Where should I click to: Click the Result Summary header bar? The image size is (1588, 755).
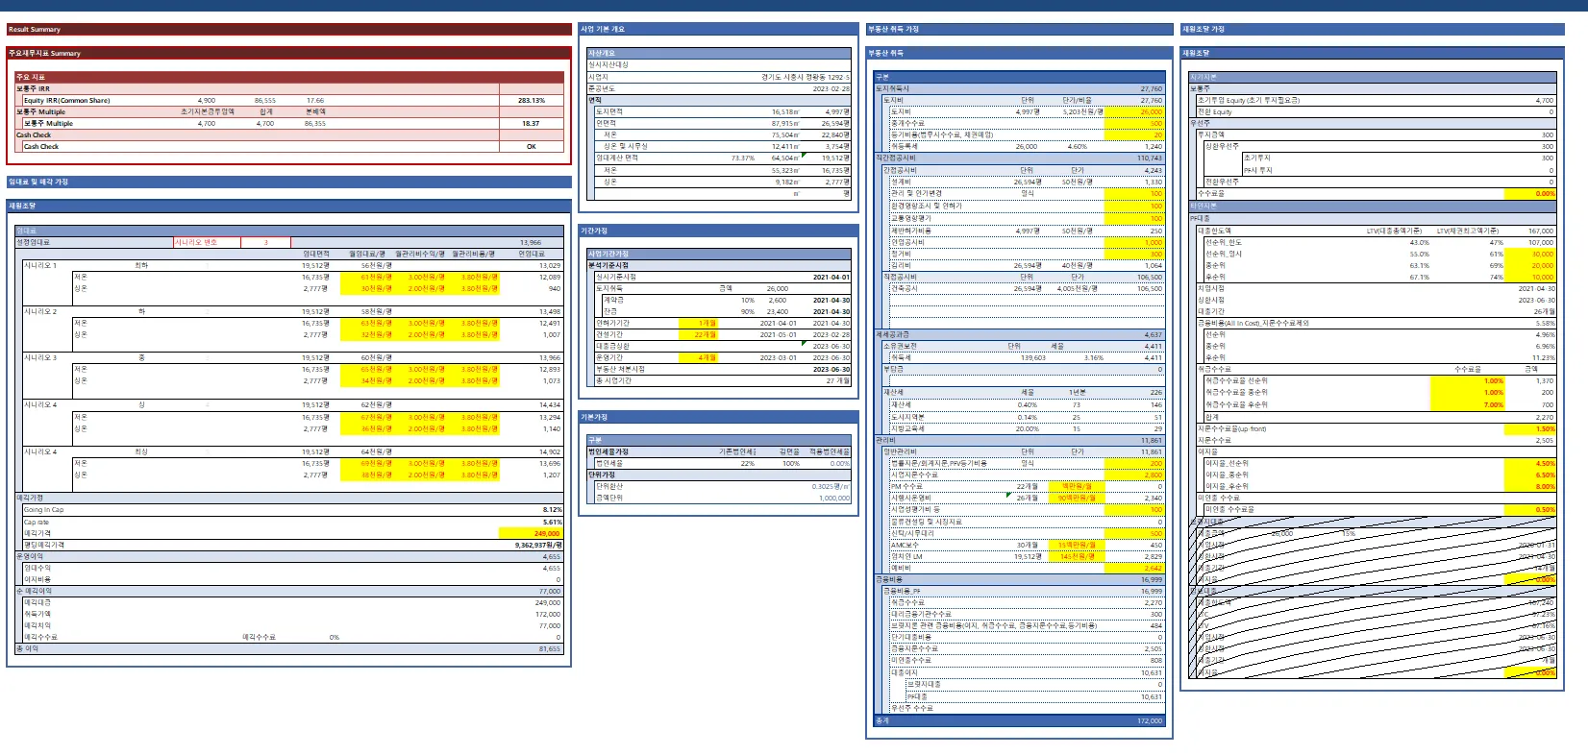[x=288, y=30]
